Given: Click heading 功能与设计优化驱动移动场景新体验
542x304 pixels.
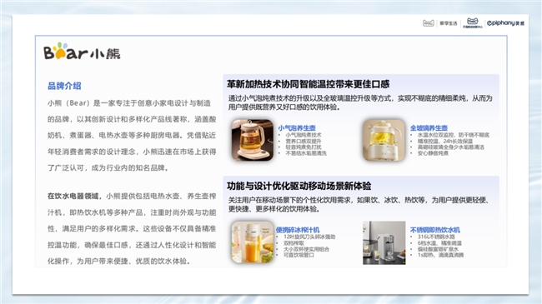Looking at the screenshot, I should pyautogui.click(x=299, y=186).
